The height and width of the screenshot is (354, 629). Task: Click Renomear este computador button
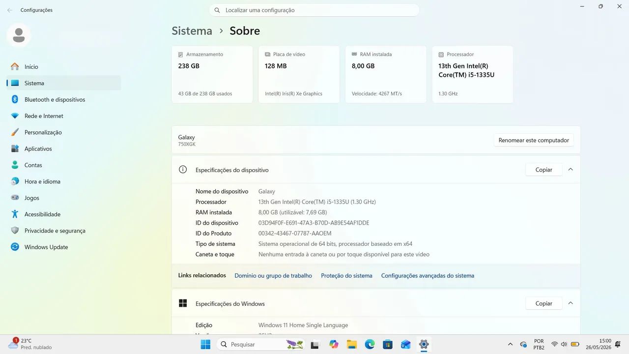pyautogui.click(x=534, y=140)
